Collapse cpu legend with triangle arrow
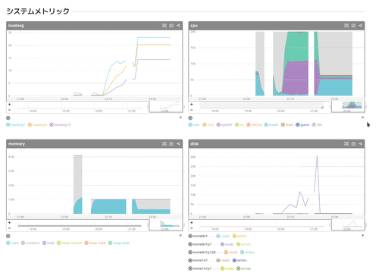 point(362,118)
